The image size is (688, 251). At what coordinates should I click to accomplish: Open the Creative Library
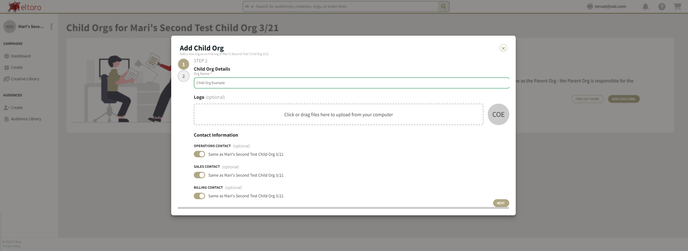coord(25,79)
